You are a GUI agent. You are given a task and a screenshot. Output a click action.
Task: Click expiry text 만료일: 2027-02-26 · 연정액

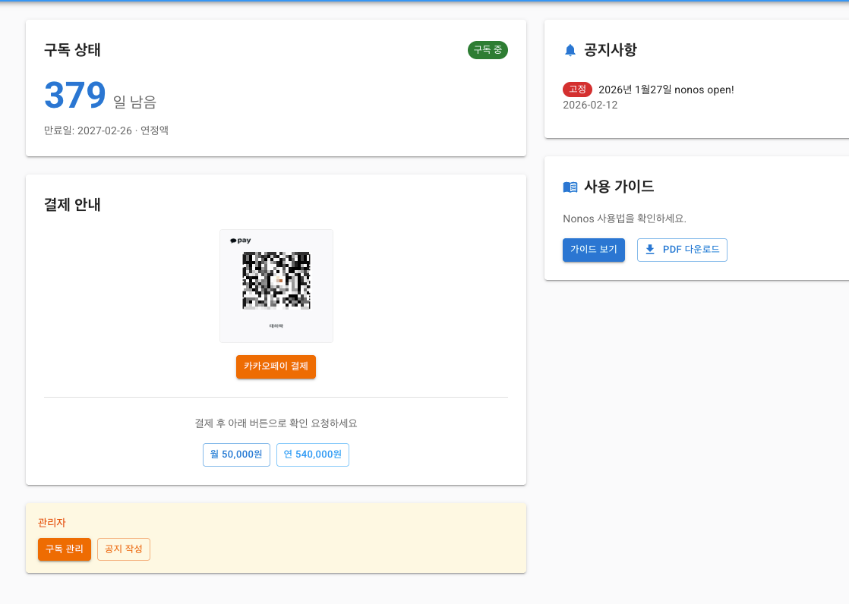[106, 131]
